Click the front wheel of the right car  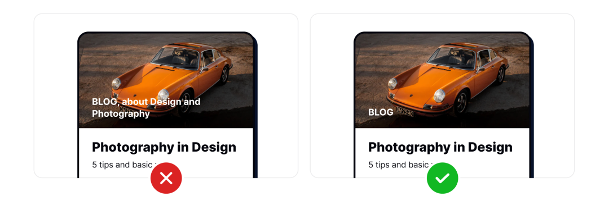point(461,103)
